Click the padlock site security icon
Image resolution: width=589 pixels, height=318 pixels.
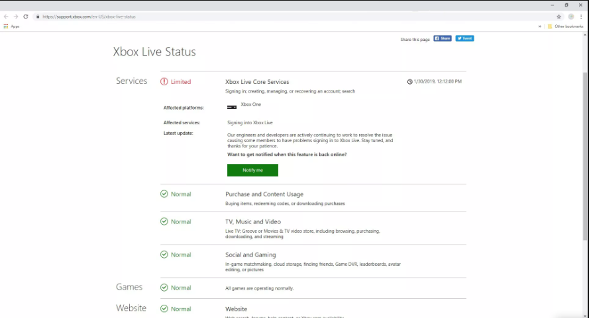pos(38,17)
